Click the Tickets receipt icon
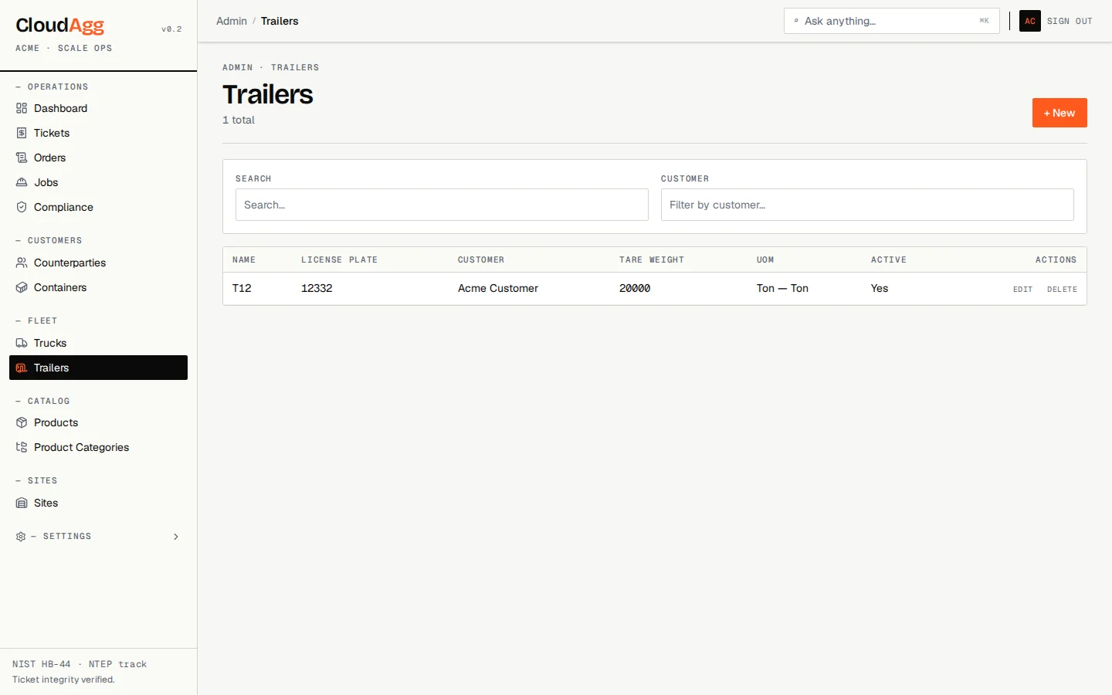The image size is (1112, 695). click(x=22, y=133)
